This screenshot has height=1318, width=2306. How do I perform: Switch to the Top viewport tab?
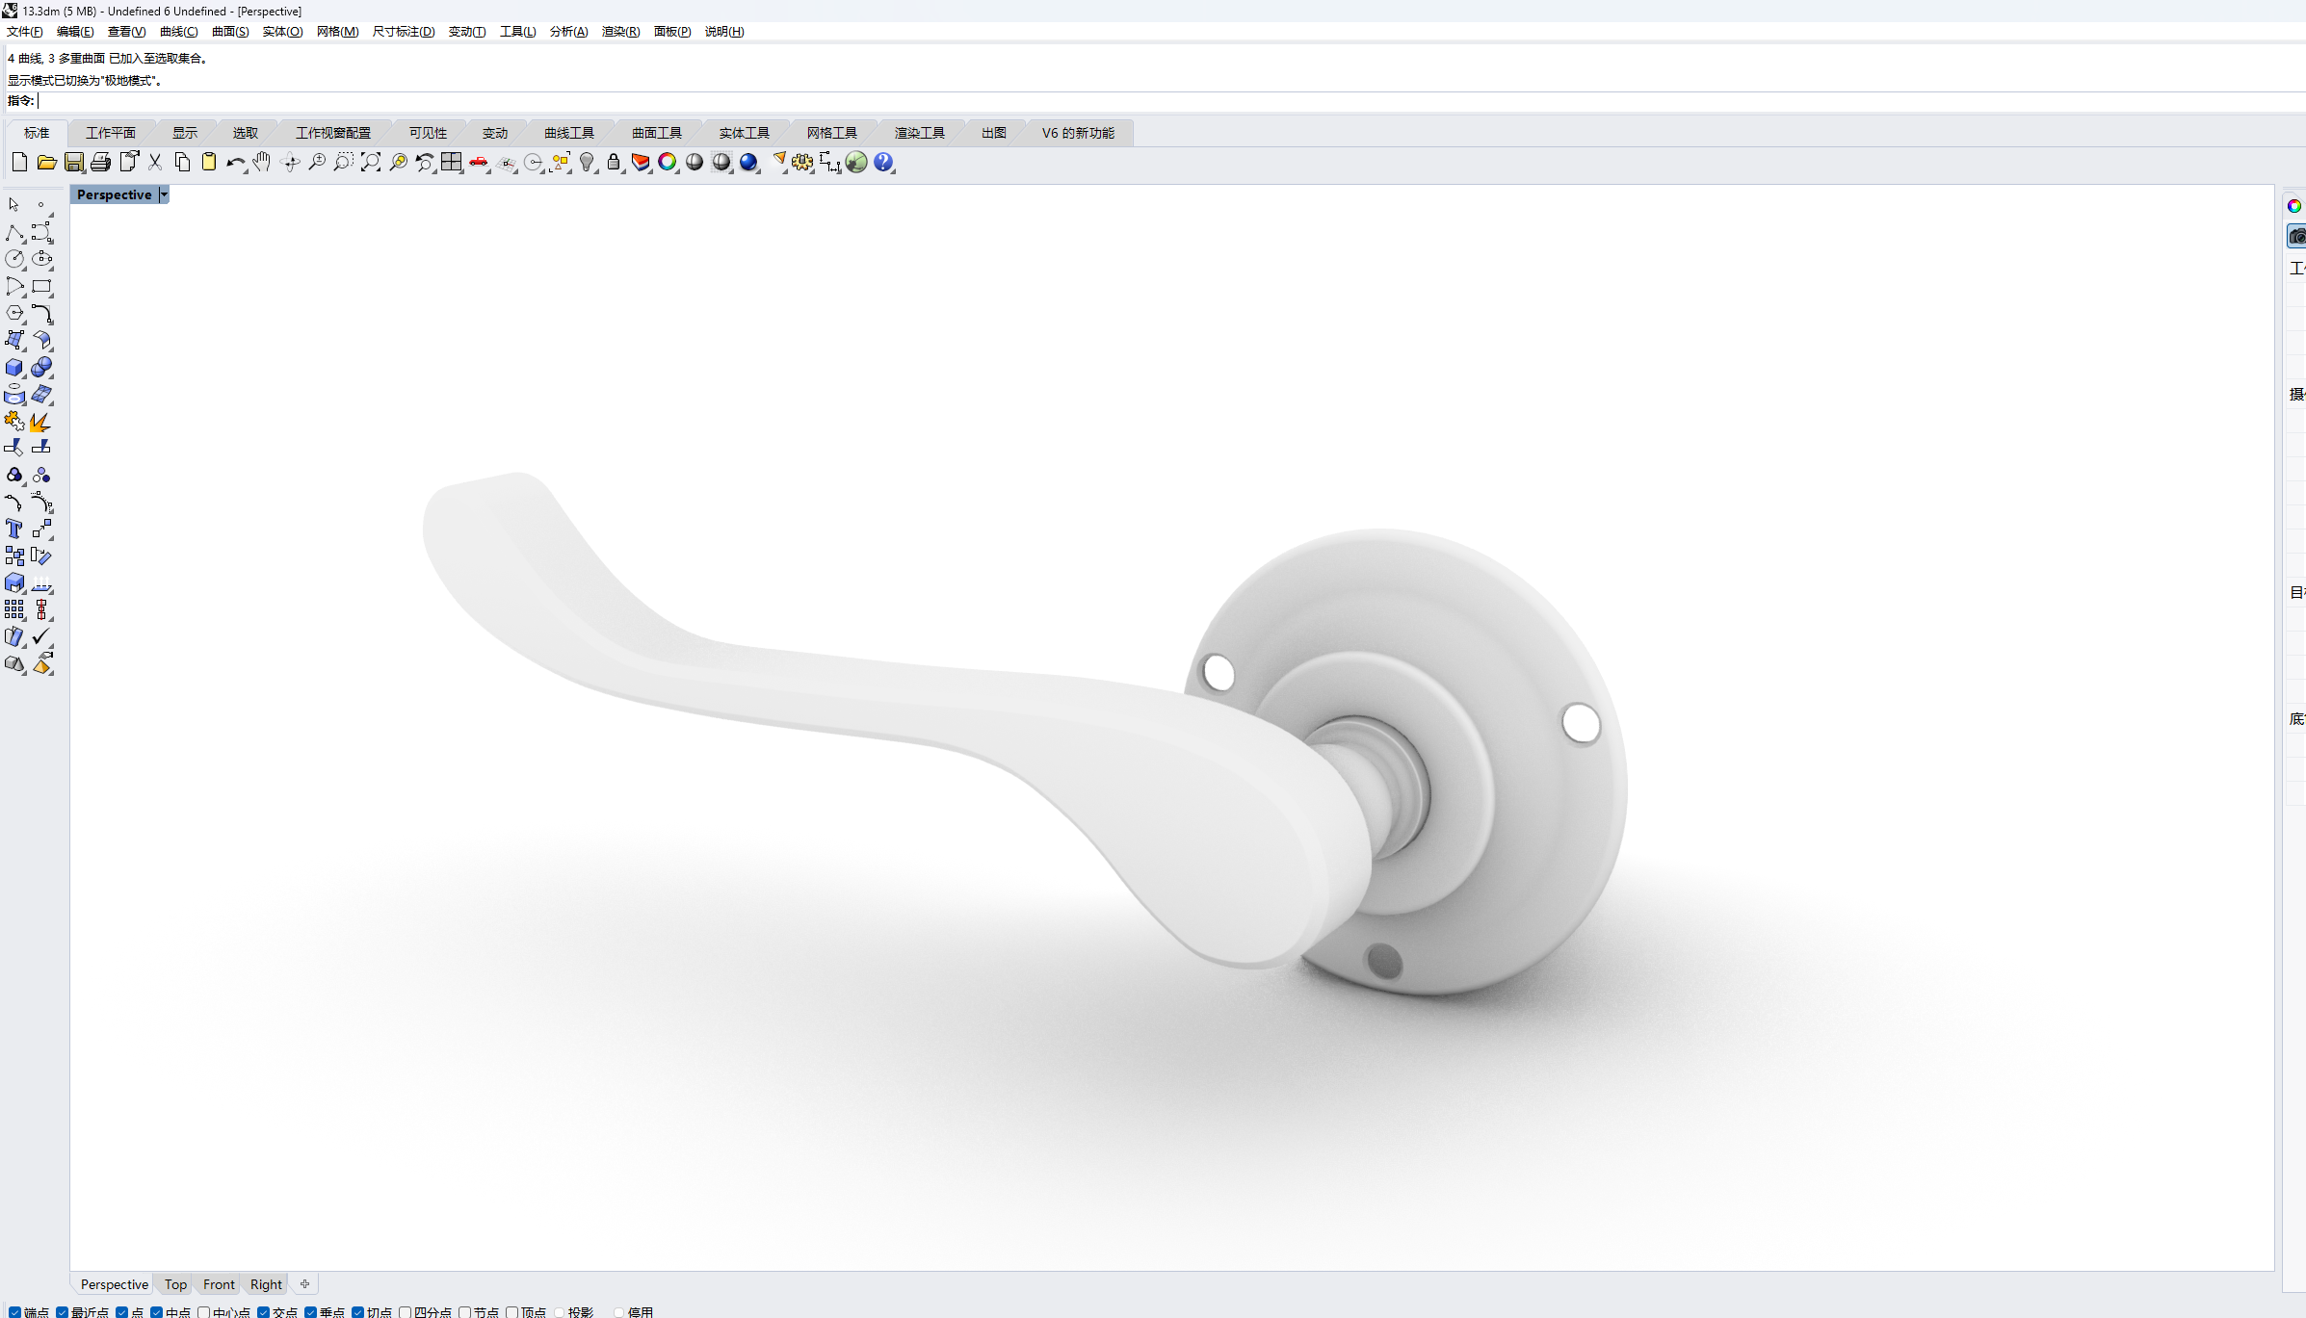coord(175,1284)
